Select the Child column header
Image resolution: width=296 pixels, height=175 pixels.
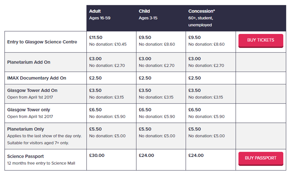coord(145,11)
